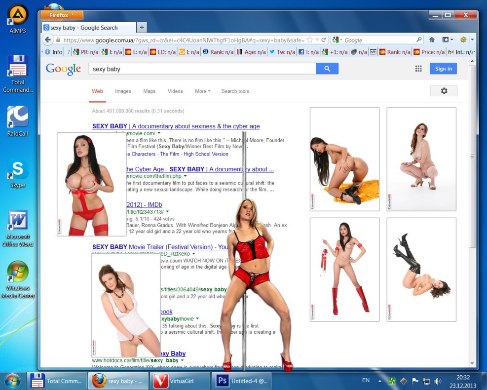Image resolution: width=487 pixels, height=390 pixels.
Task: Open Skype from the desktop shortcut
Action: coord(18,174)
